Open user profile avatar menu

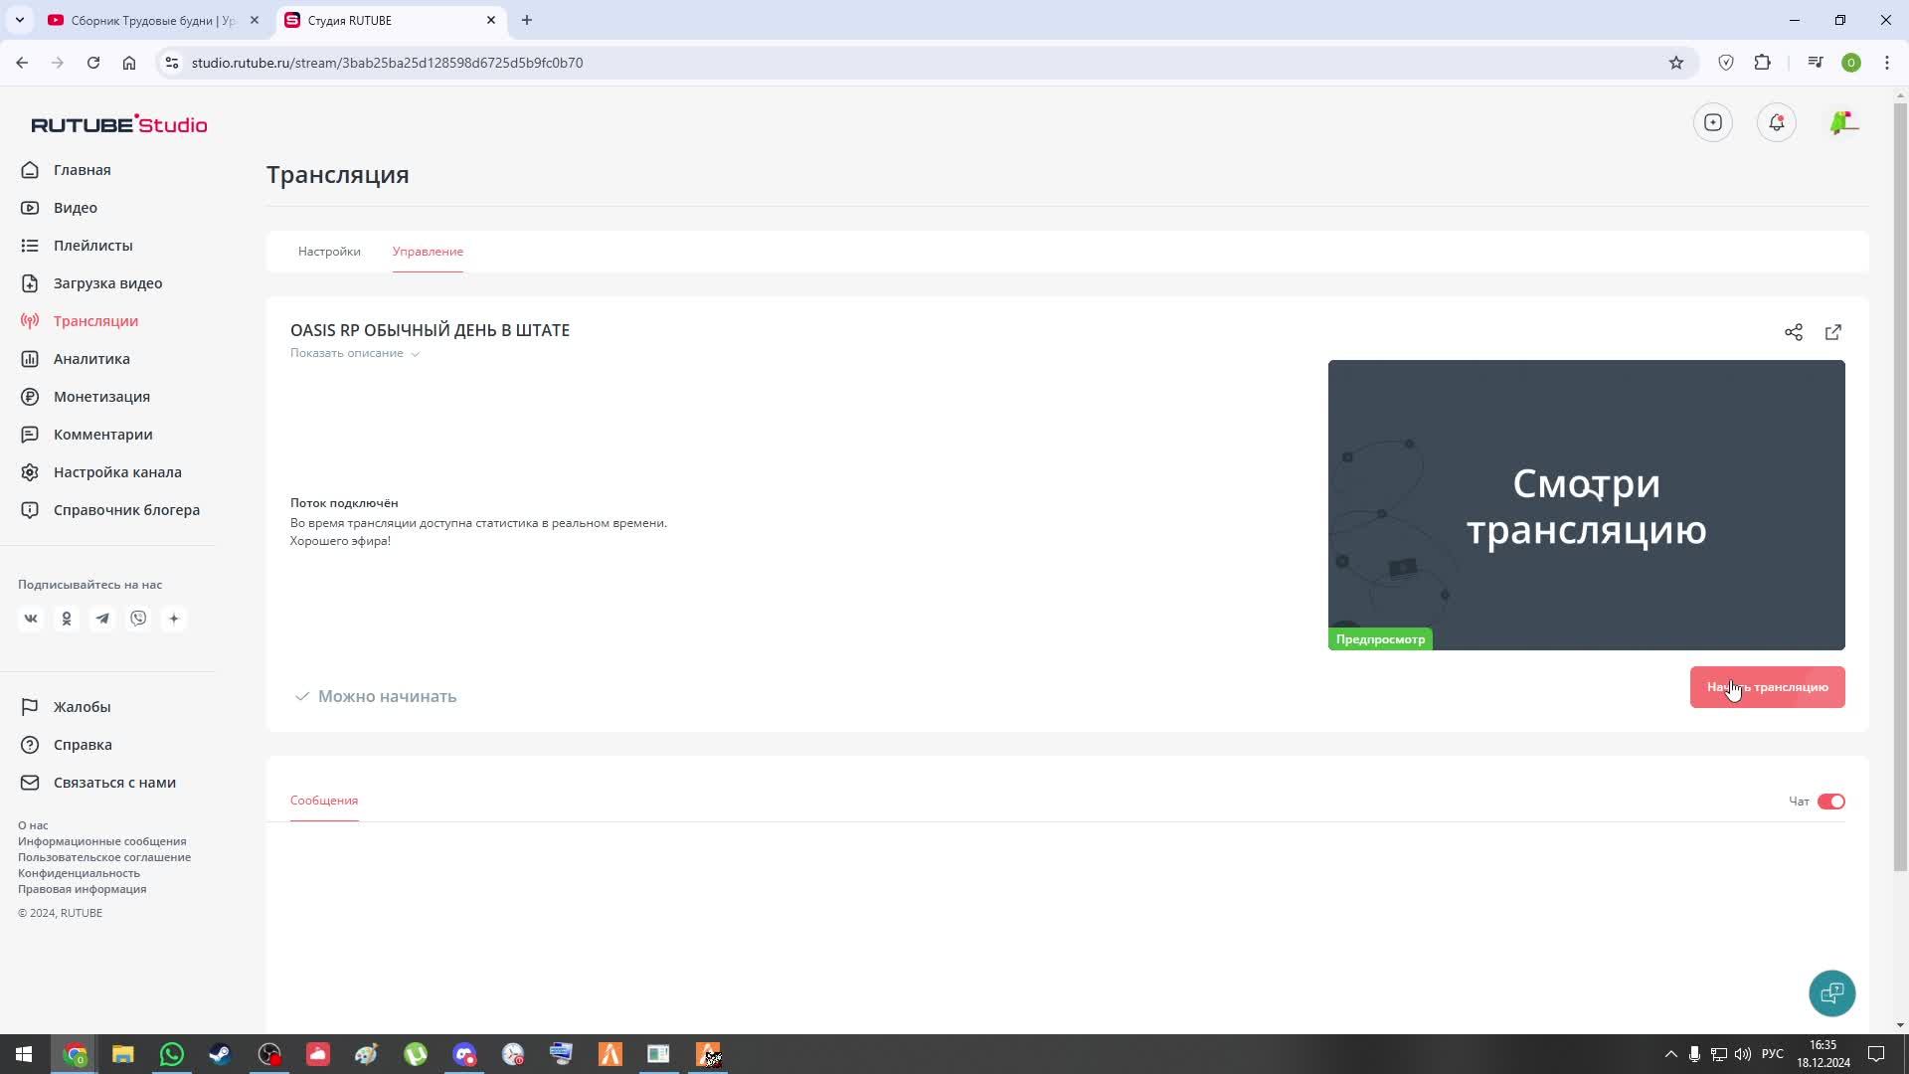(x=1842, y=122)
